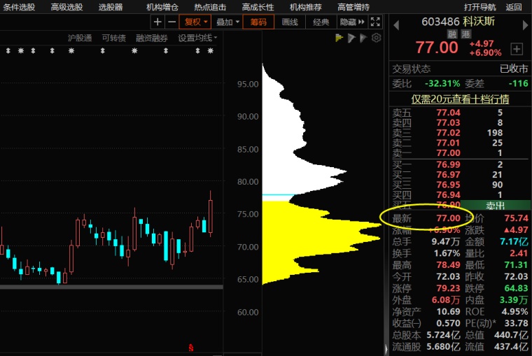Open the 复权 dropdown
This screenshot has width=532, height=356.
(x=195, y=22)
